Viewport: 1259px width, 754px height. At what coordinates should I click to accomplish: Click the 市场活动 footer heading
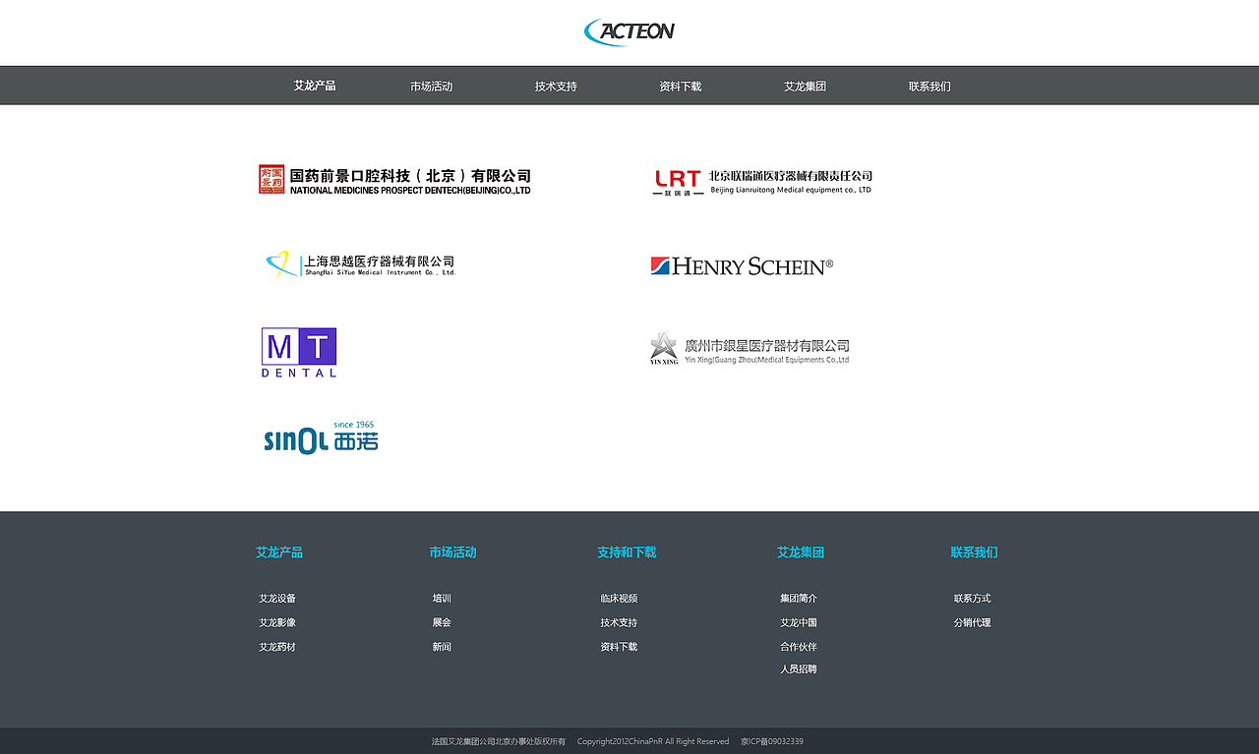coord(452,552)
